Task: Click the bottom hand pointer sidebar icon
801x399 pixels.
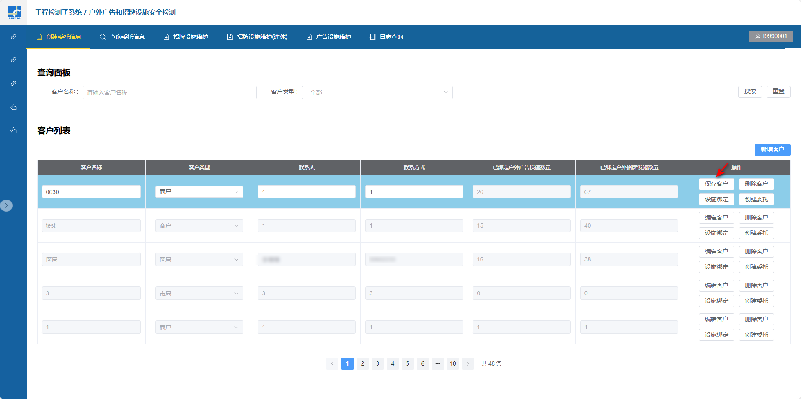Action: [x=13, y=130]
